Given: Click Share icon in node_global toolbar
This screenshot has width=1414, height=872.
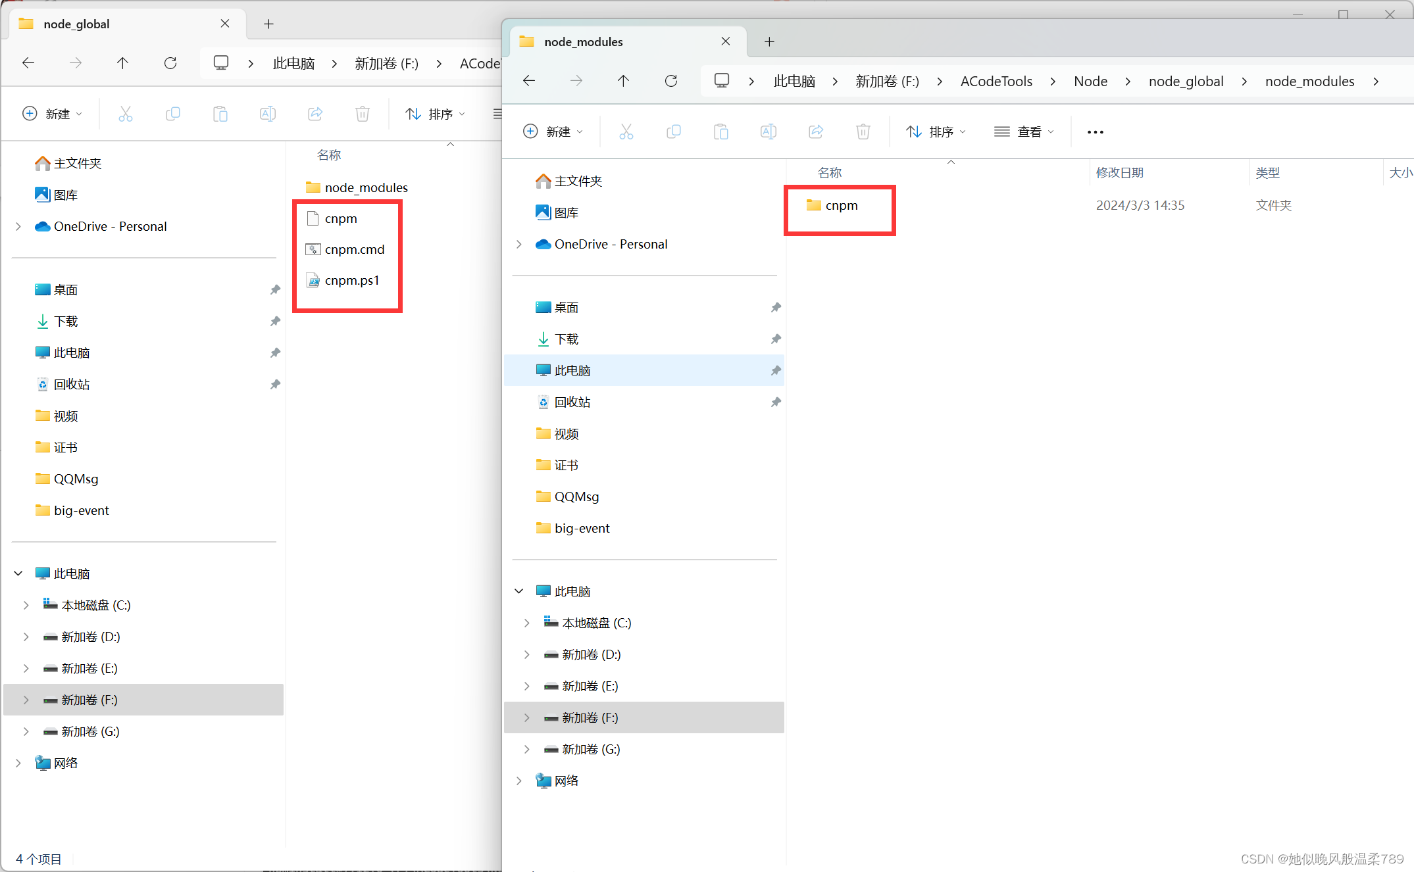Looking at the screenshot, I should pos(315,114).
